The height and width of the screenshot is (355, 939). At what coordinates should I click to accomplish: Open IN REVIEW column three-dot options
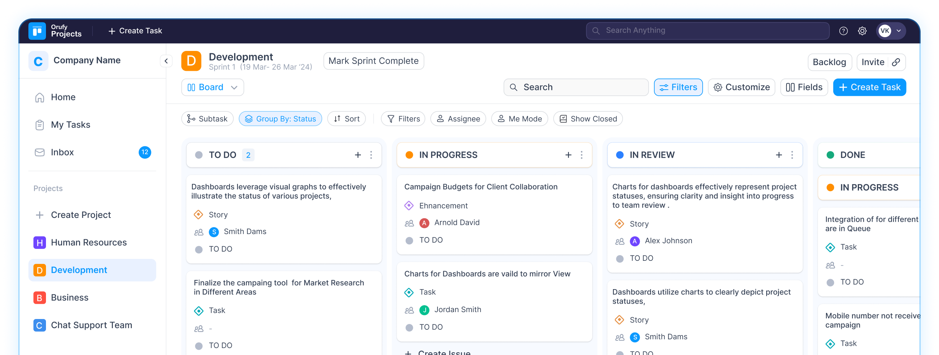point(792,155)
